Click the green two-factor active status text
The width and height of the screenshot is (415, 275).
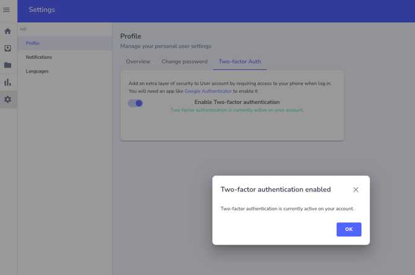point(237,110)
